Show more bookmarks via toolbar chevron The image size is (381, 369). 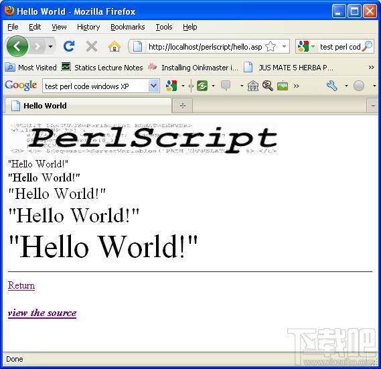(371, 67)
